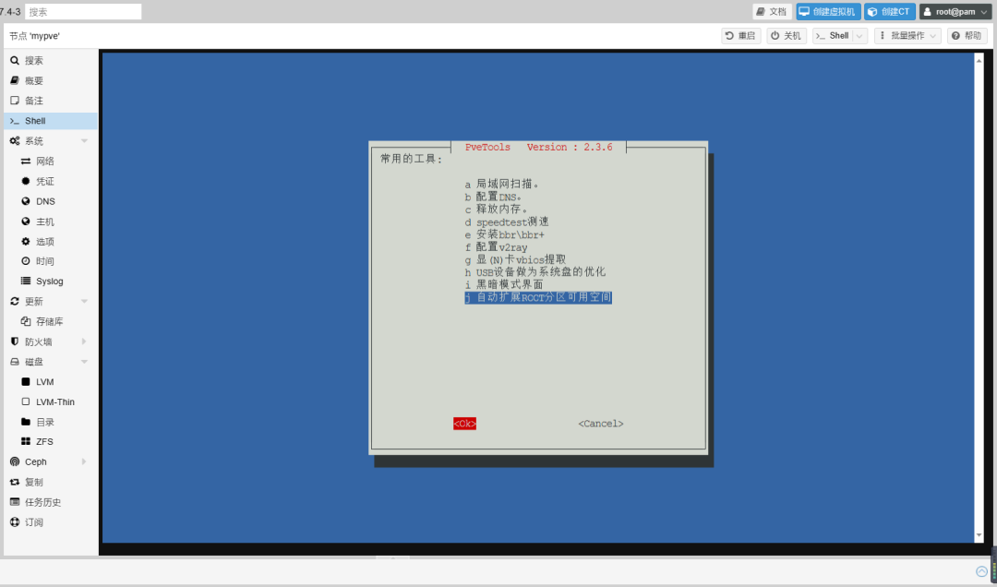Click the terminal scrollbar up arrow
The height and width of the screenshot is (587, 997).
979,60
